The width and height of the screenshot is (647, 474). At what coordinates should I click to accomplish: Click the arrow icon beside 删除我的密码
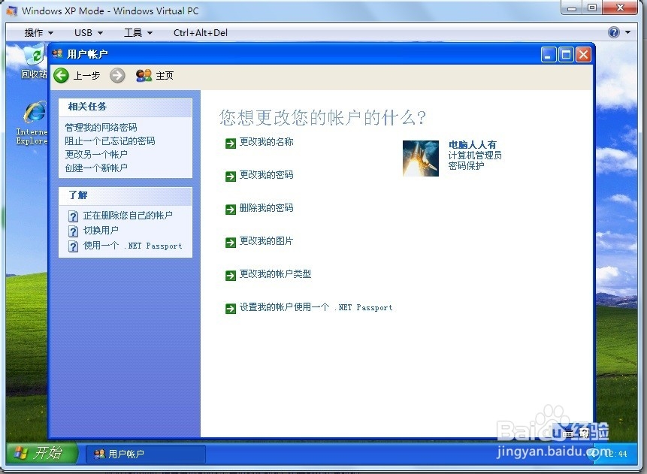point(230,209)
